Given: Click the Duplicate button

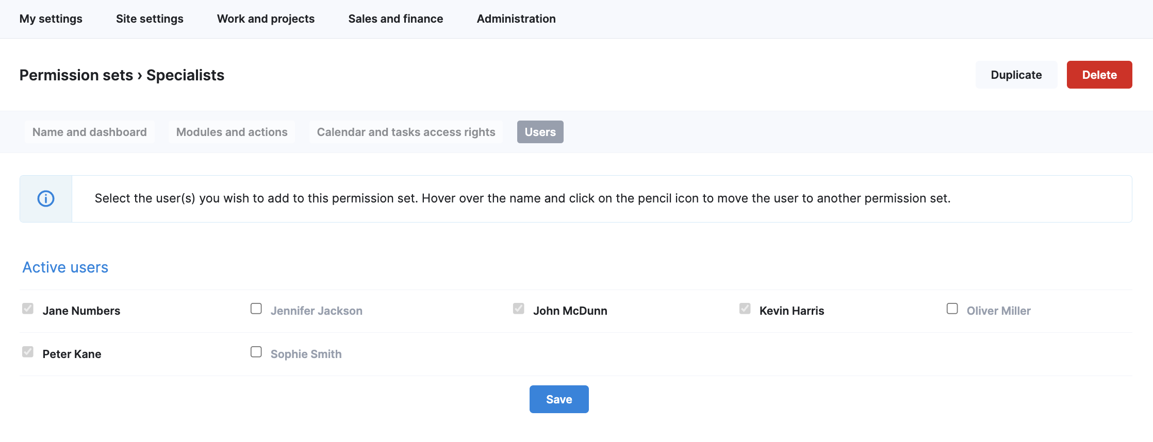Looking at the screenshot, I should click(x=1016, y=75).
